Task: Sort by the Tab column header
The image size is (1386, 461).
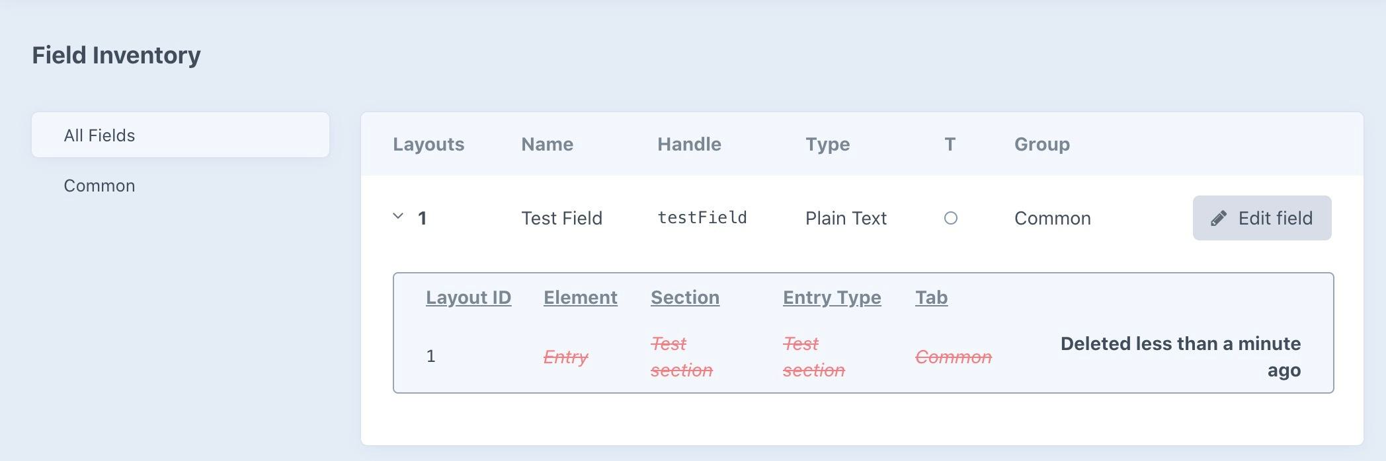Action: point(931,297)
